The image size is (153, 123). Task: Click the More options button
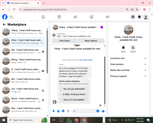point(91,41)
